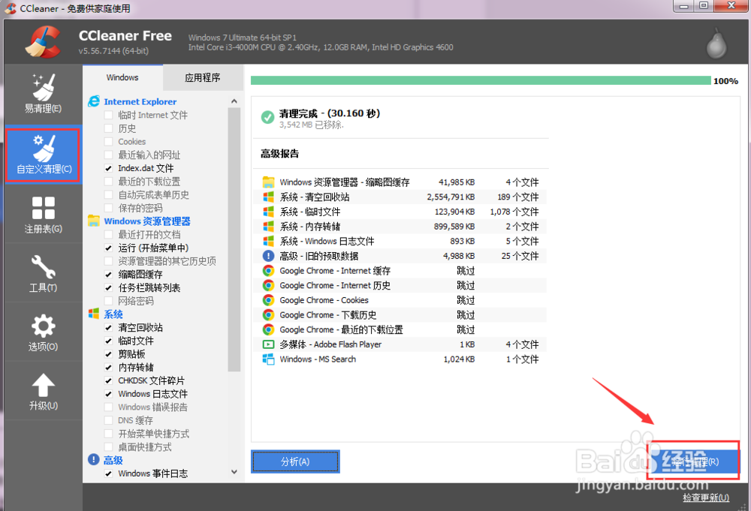Click scroll down arrow of cleaner list

(x=234, y=472)
